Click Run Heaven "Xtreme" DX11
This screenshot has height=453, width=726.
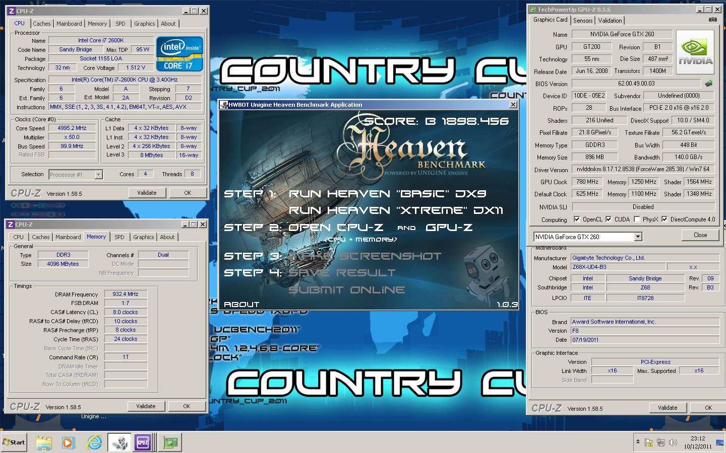(396, 210)
